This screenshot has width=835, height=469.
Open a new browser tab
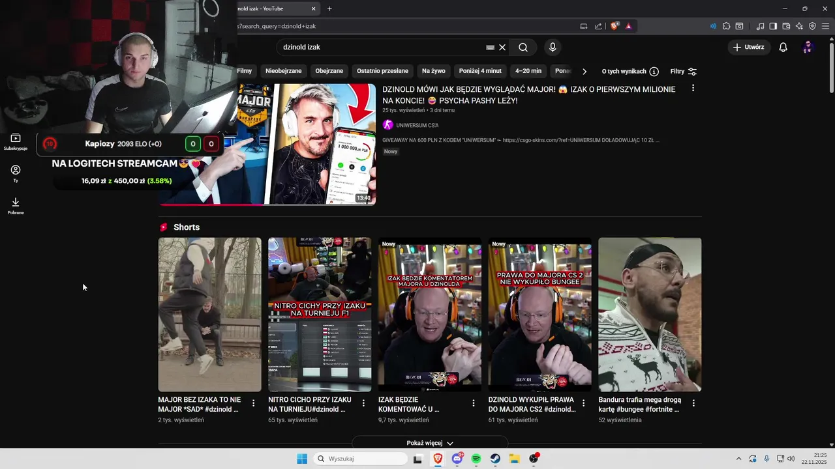pyautogui.click(x=329, y=8)
